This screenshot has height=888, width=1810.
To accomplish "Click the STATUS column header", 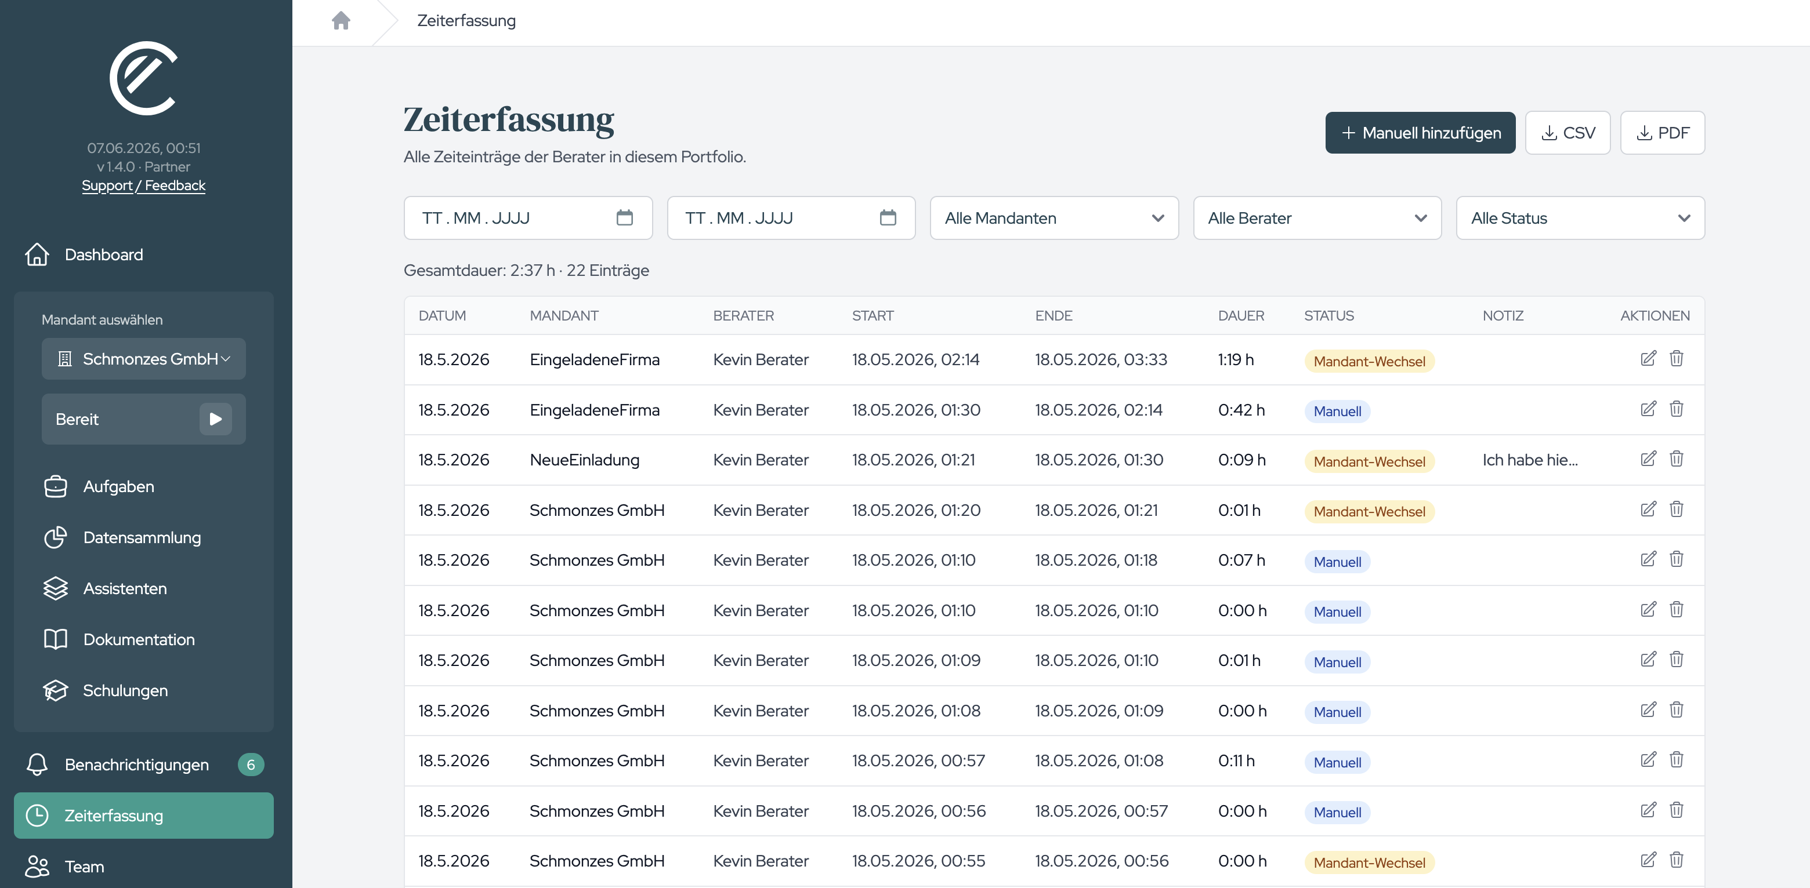I will [x=1328, y=316].
